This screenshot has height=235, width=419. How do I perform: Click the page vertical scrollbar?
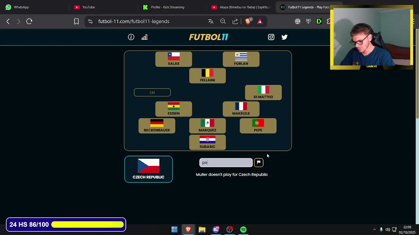click(x=417, y=73)
